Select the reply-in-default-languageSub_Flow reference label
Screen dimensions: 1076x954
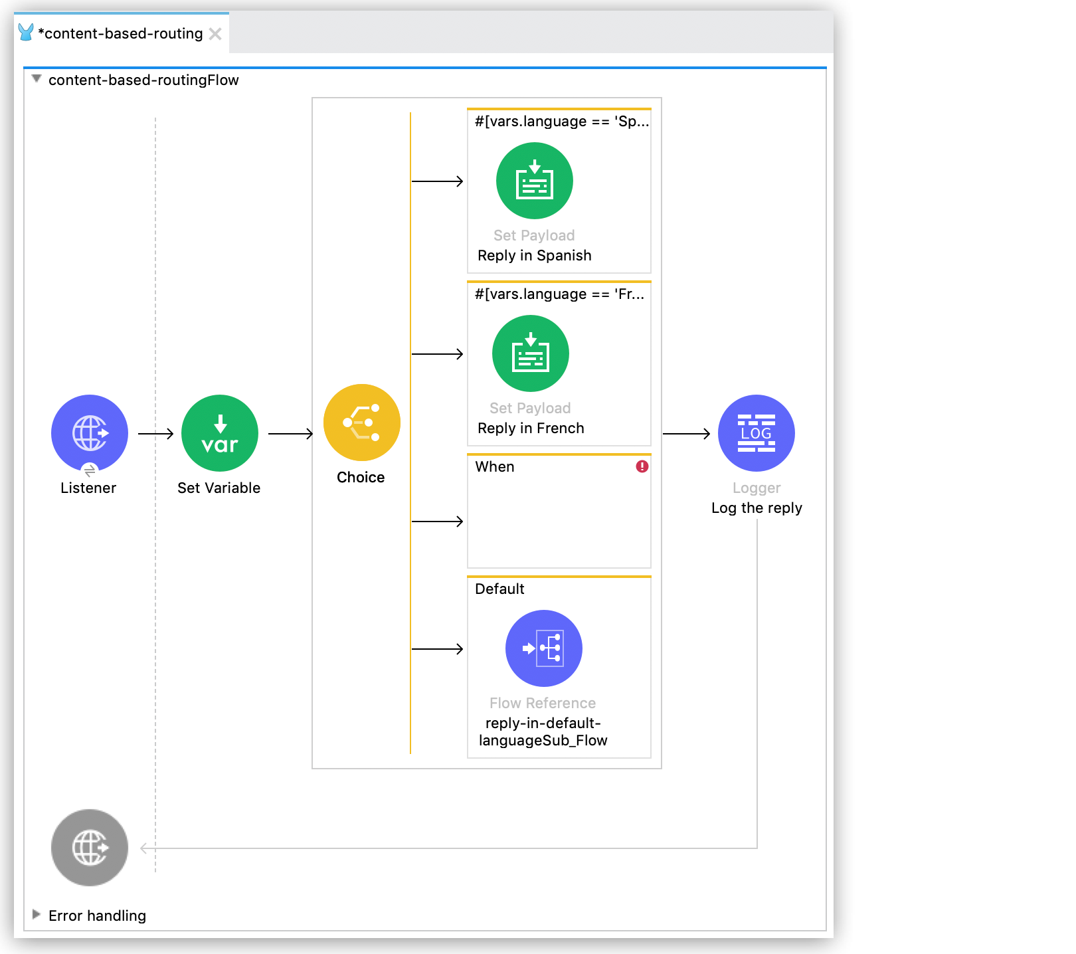point(542,731)
